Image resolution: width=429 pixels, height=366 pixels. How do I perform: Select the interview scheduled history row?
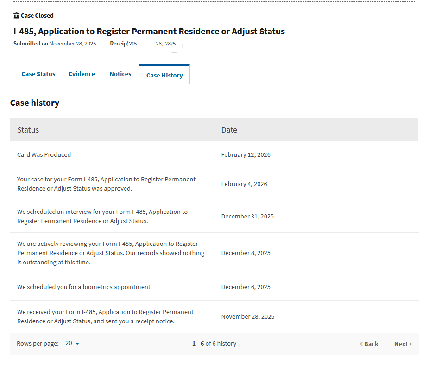click(x=214, y=217)
